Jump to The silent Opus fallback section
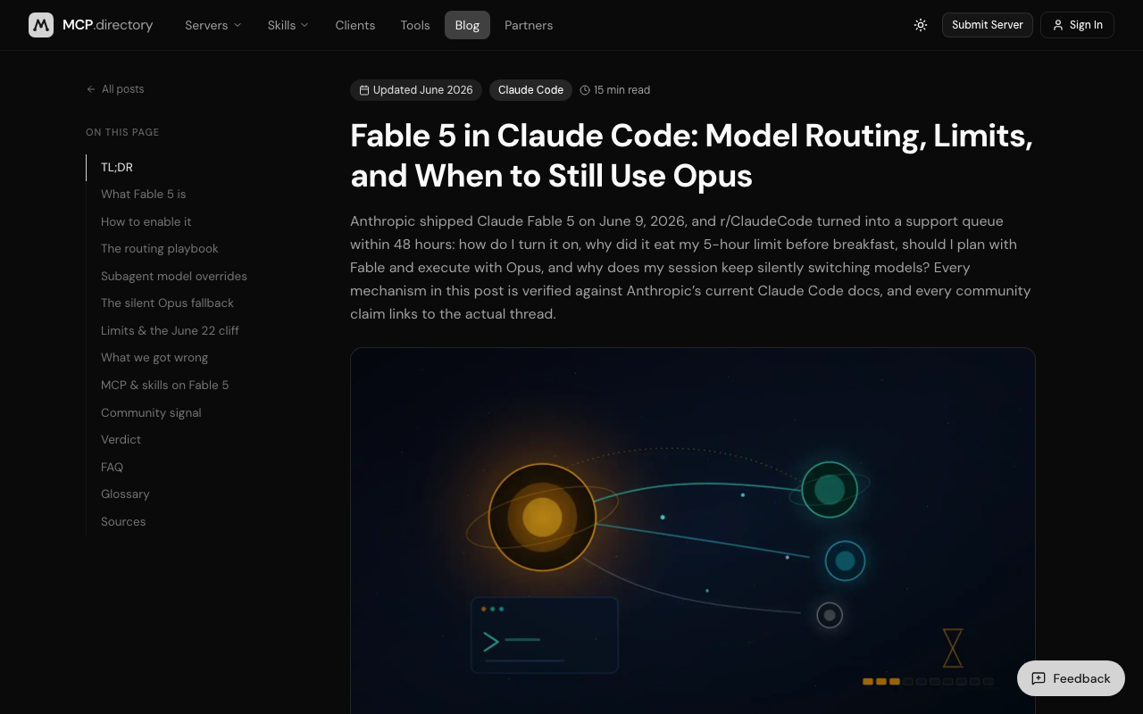 coord(167,303)
